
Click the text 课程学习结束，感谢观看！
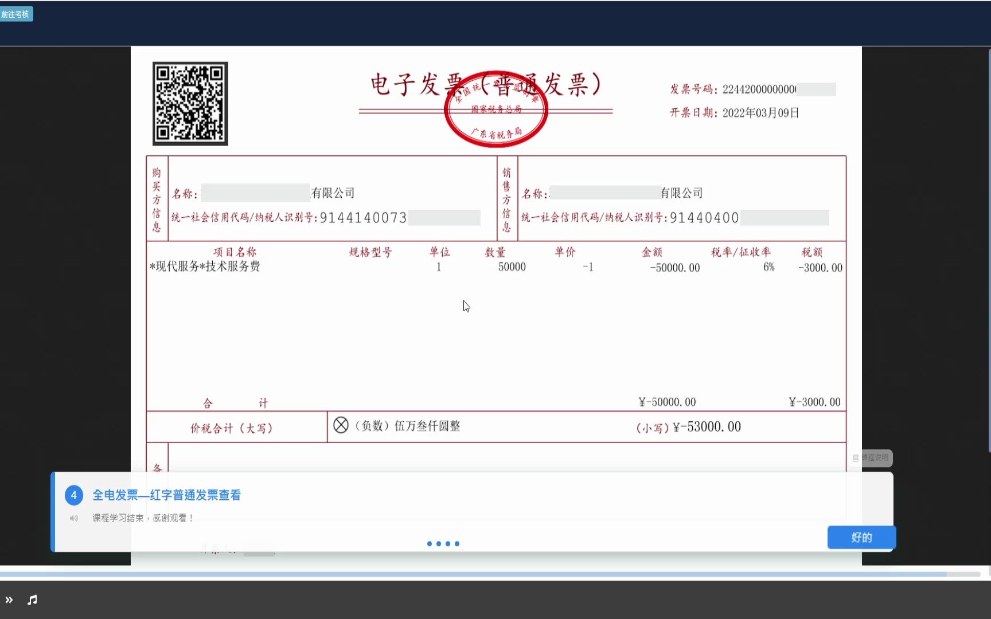(x=144, y=518)
